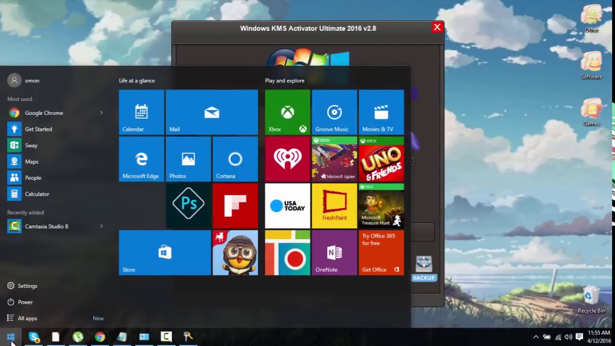This screenshot has width=615, height=346.
Task: Click the Get Office tile
Action: 381,253
